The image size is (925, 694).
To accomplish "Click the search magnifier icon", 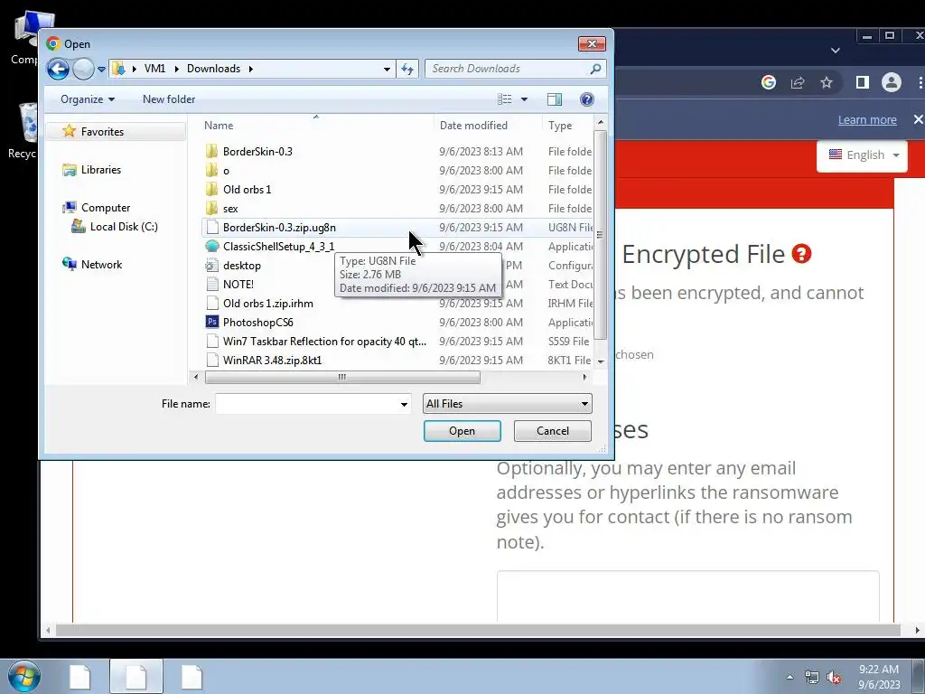I will 596,69.
